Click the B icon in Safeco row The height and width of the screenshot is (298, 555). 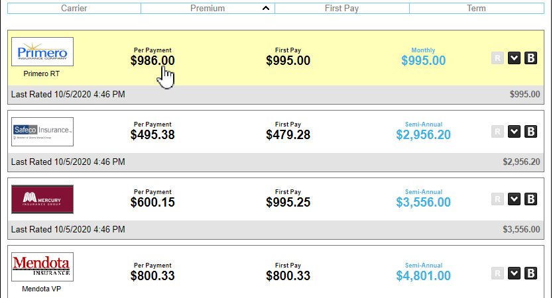pyautogui.click(x=530, y=132)
